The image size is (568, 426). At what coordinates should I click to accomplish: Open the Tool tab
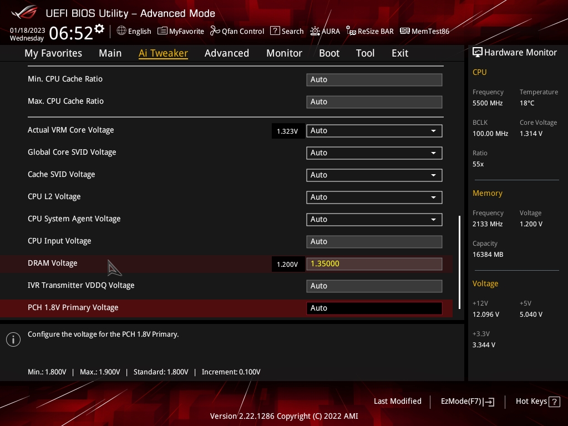coord(365,53)
